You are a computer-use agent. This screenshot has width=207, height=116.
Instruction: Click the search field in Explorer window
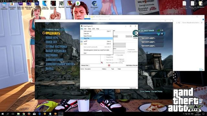click(192, 23)
